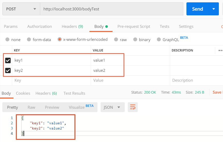Click the 200 OK status text
The height and width of the screenshot is (142, 223).
150,92
